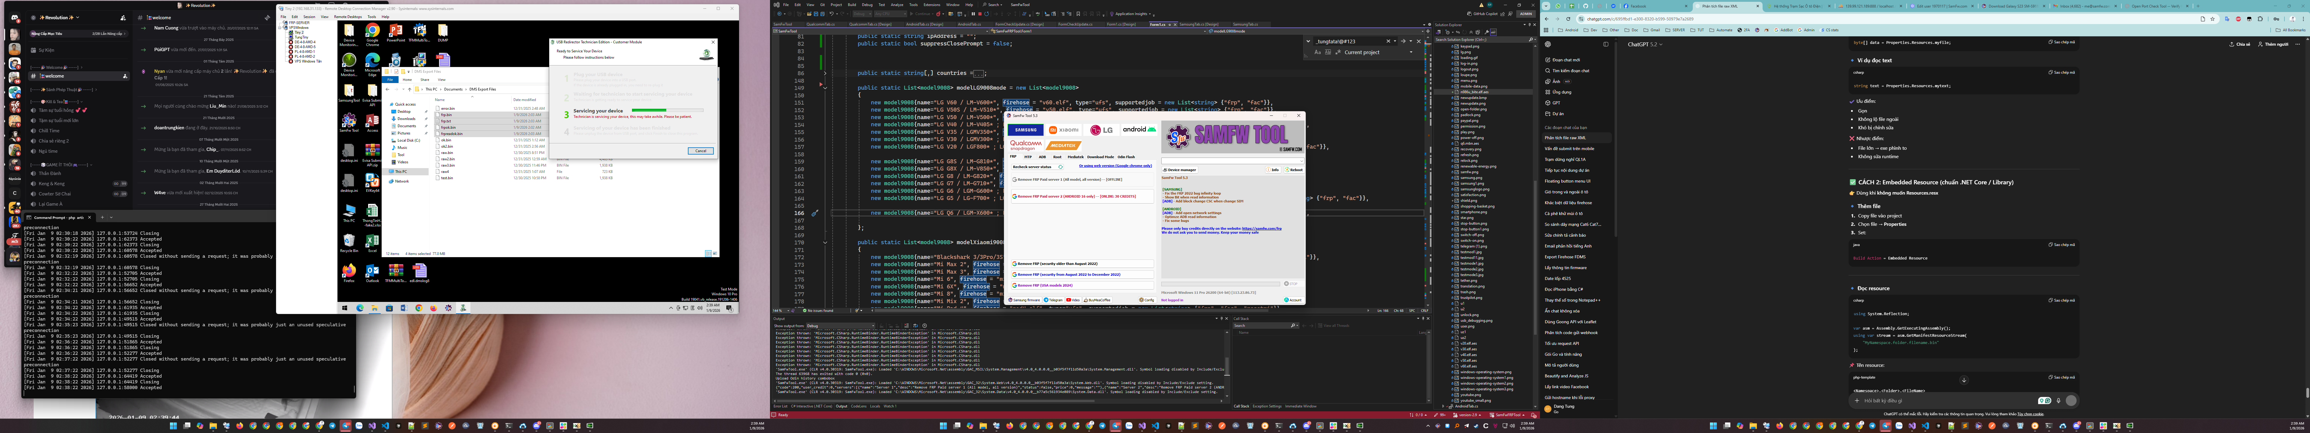Click Remove FRP Paid server 2 (ANDROID 16 only)
The height and width of the screenshot is (433, 2310).
tap(1083, 196)
